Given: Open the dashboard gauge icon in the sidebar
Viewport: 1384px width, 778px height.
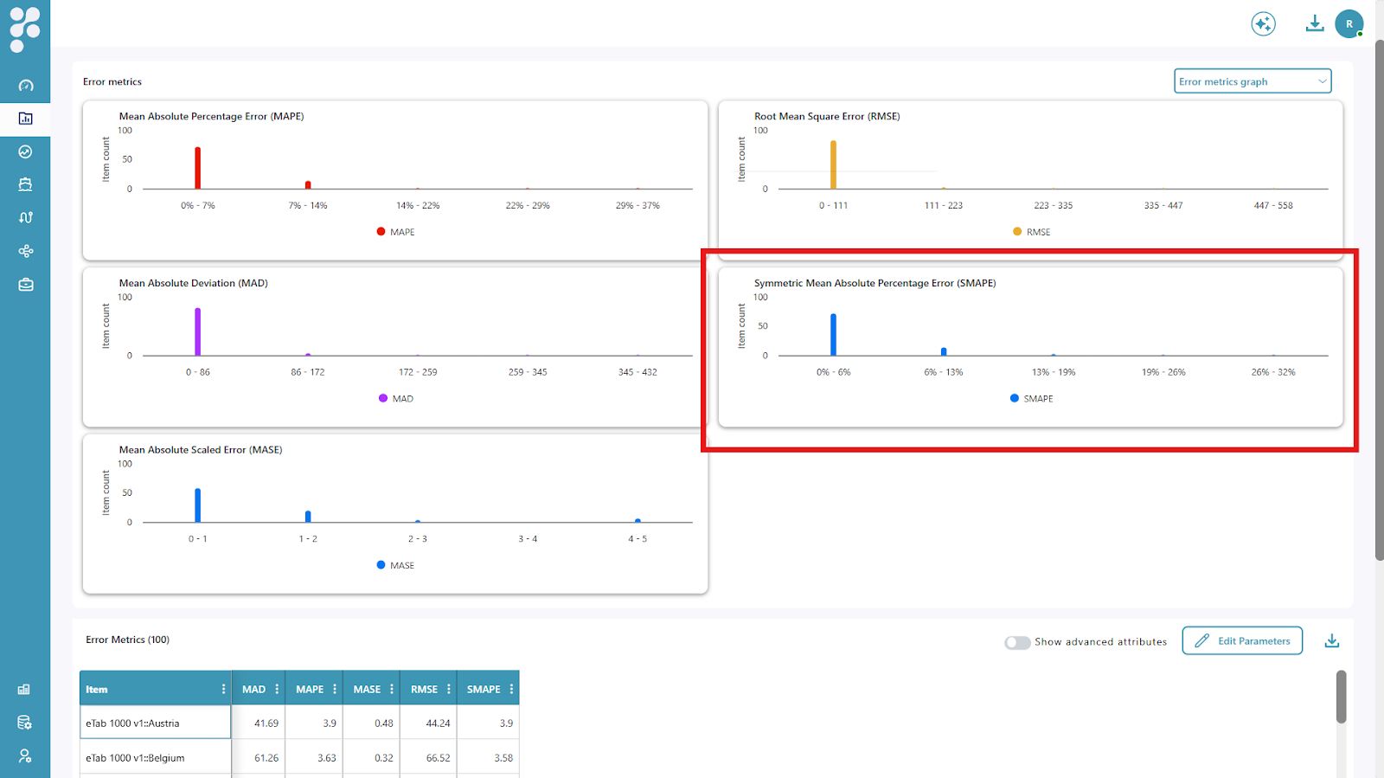Looking at the screenshot, I should [x=25, y=86].
